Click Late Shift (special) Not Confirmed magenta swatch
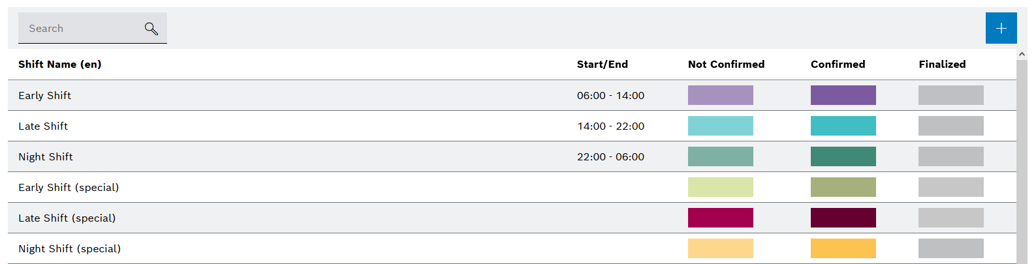The height and width of the screenshot is (264, 1036). (x=720, y=218)
